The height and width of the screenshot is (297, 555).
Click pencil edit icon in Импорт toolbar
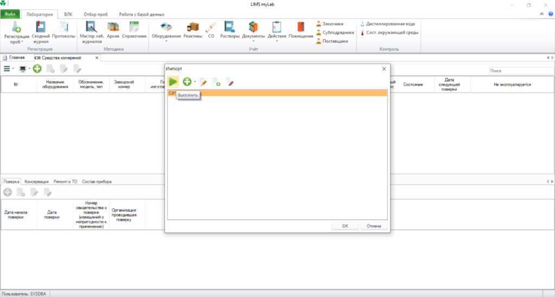point(203,82)
